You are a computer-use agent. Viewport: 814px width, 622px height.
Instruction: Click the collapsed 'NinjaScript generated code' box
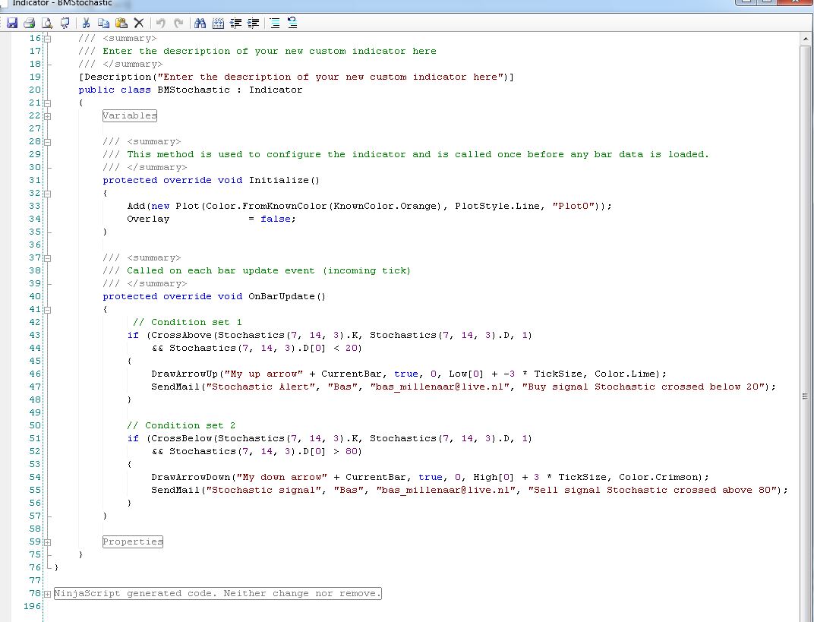(x=217, y=593)
